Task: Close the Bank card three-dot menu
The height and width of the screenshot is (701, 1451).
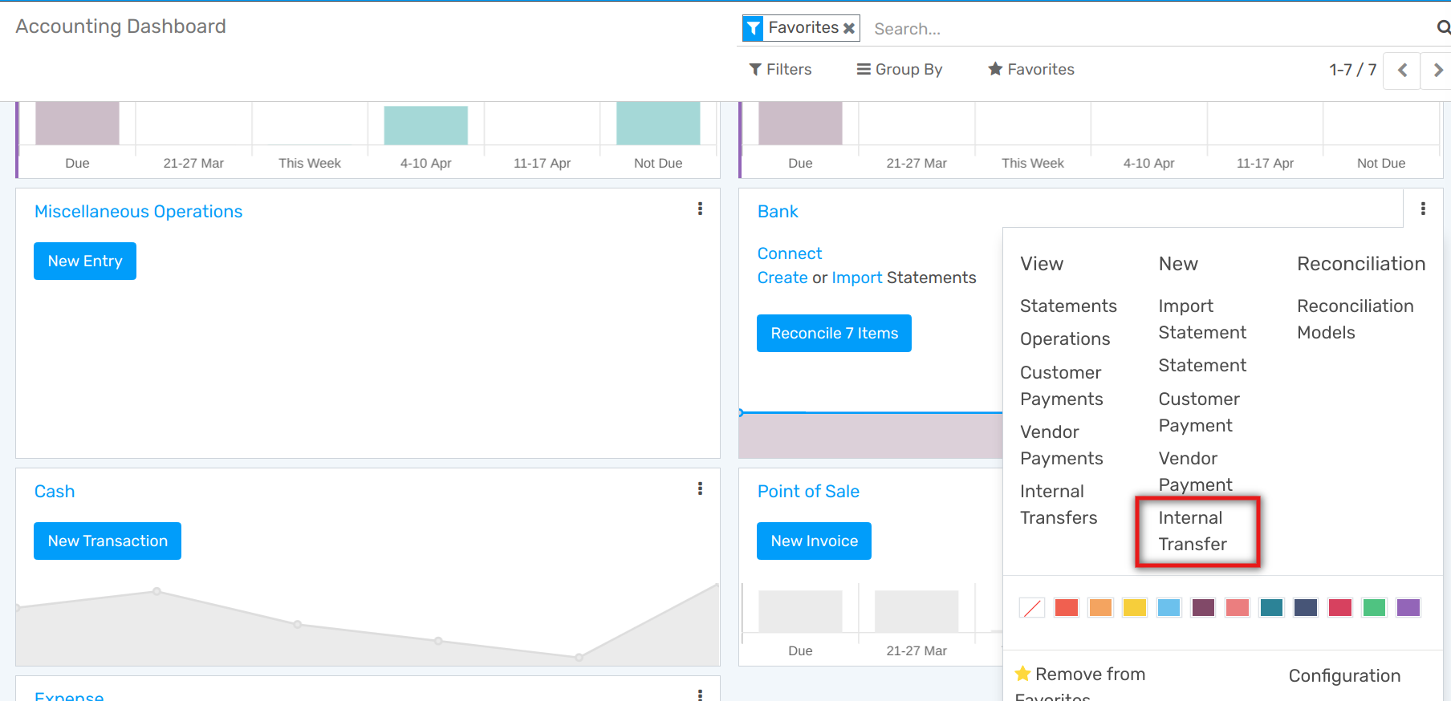Action: pos(1423,209)
